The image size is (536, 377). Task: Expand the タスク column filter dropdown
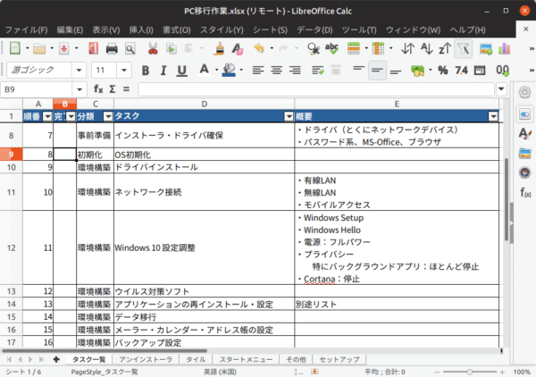pos(288,117)
